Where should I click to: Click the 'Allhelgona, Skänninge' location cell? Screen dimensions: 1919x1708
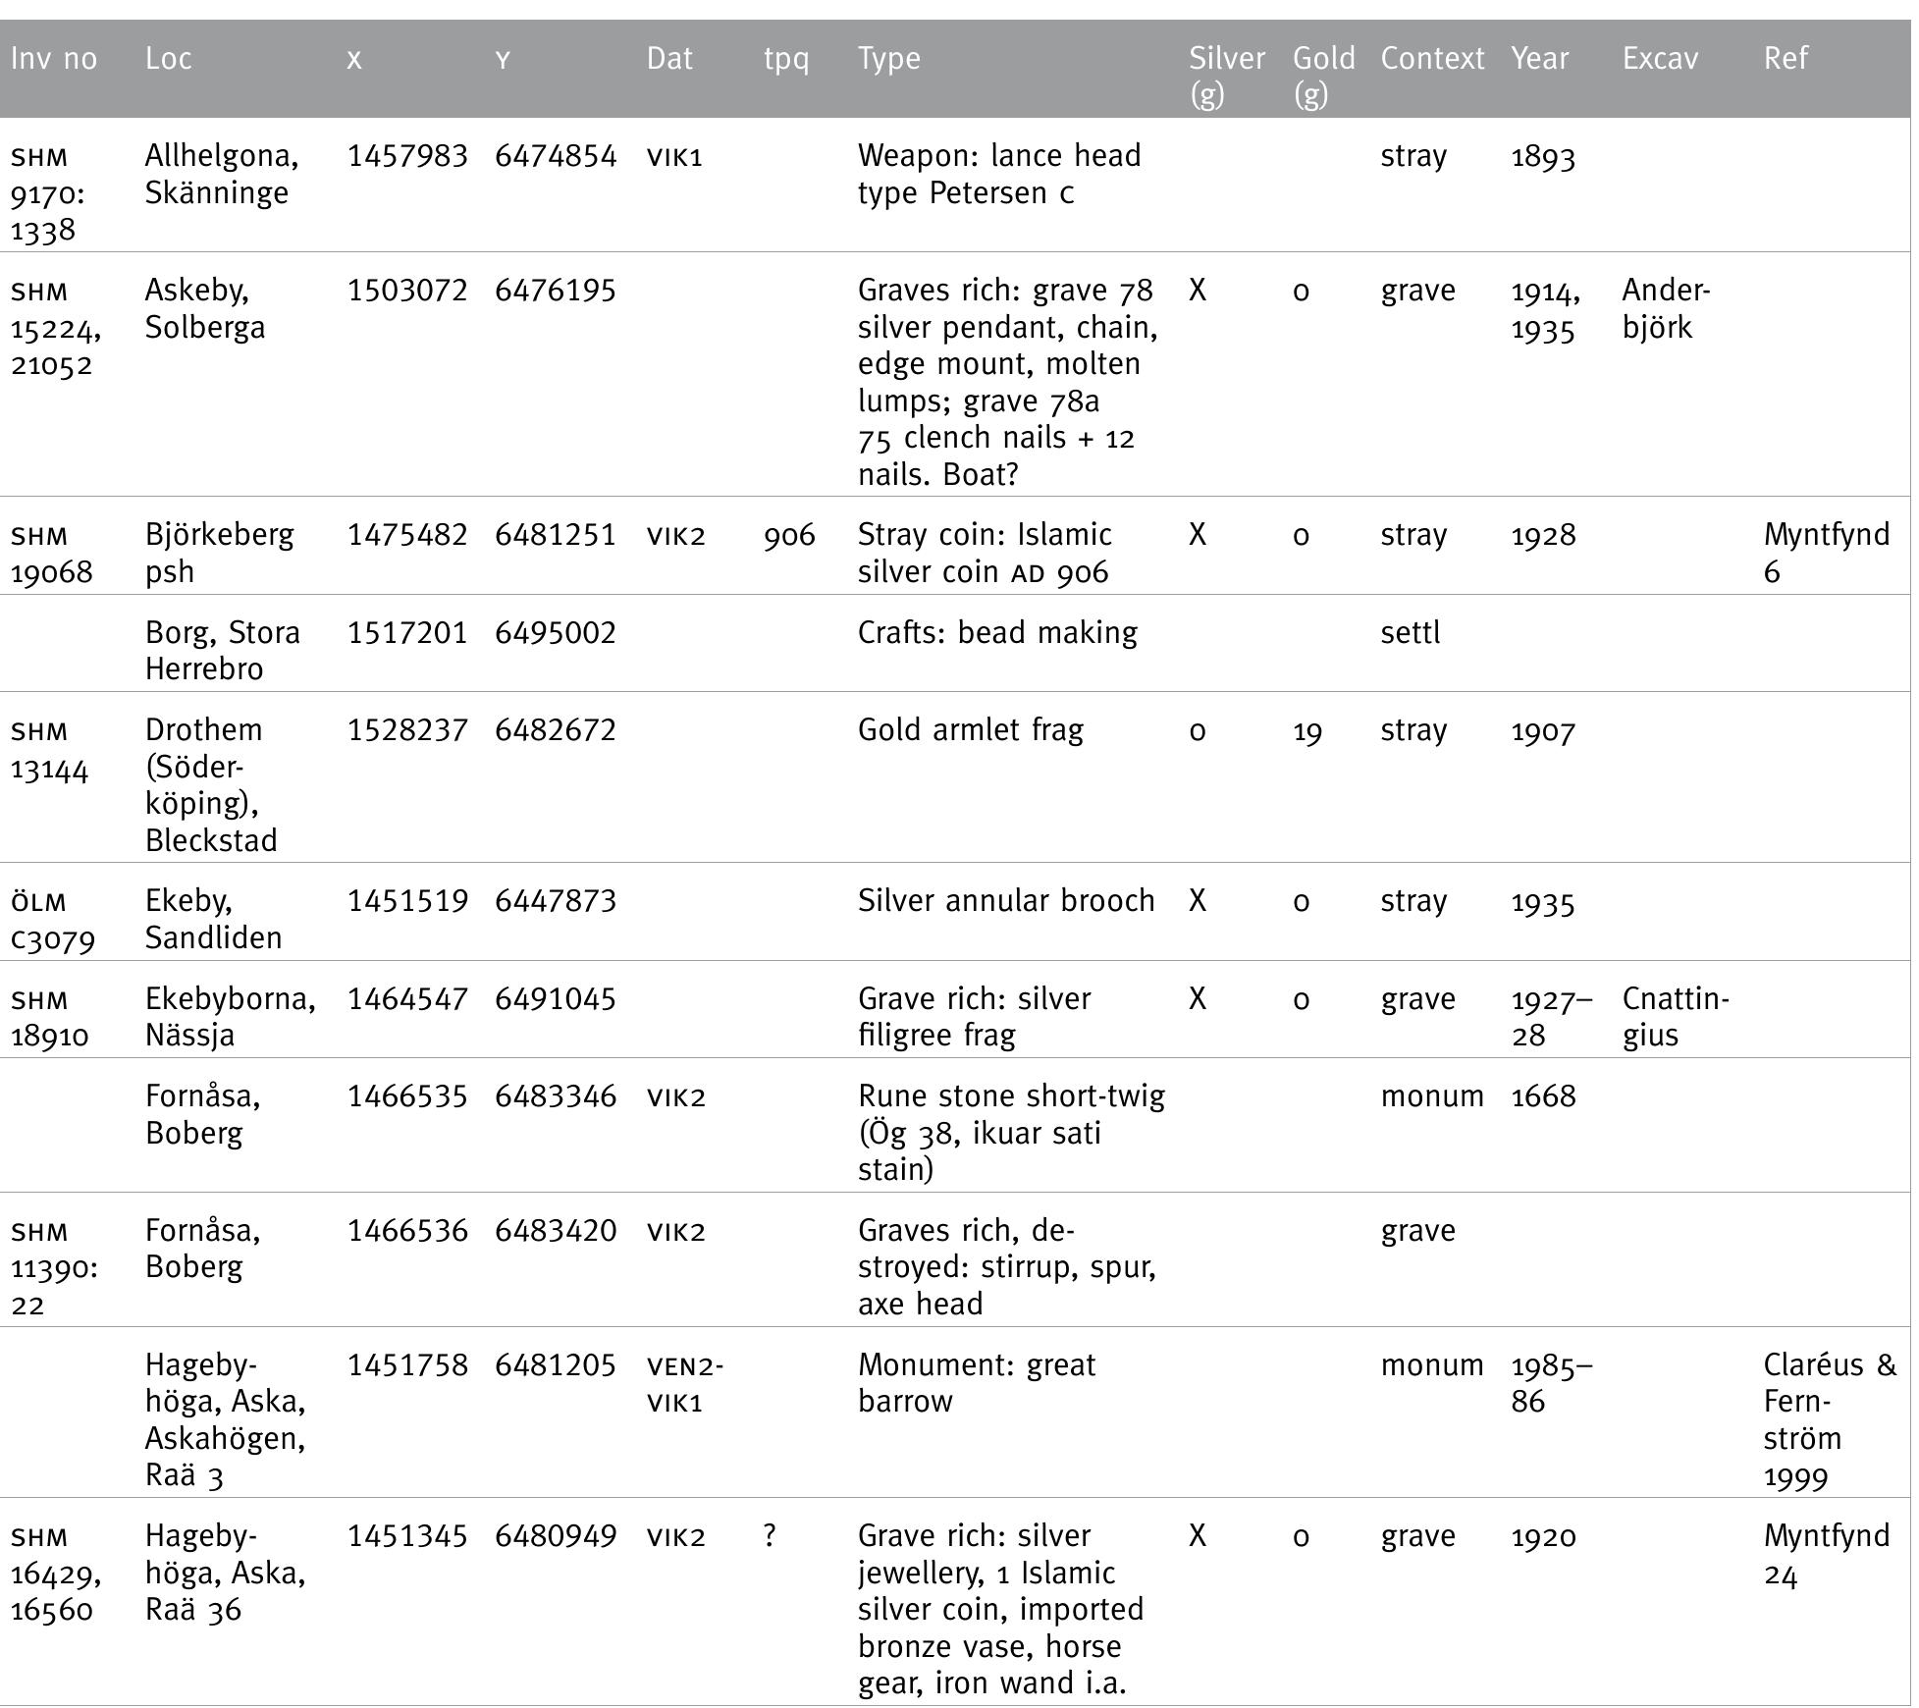[x=221, y=174]
